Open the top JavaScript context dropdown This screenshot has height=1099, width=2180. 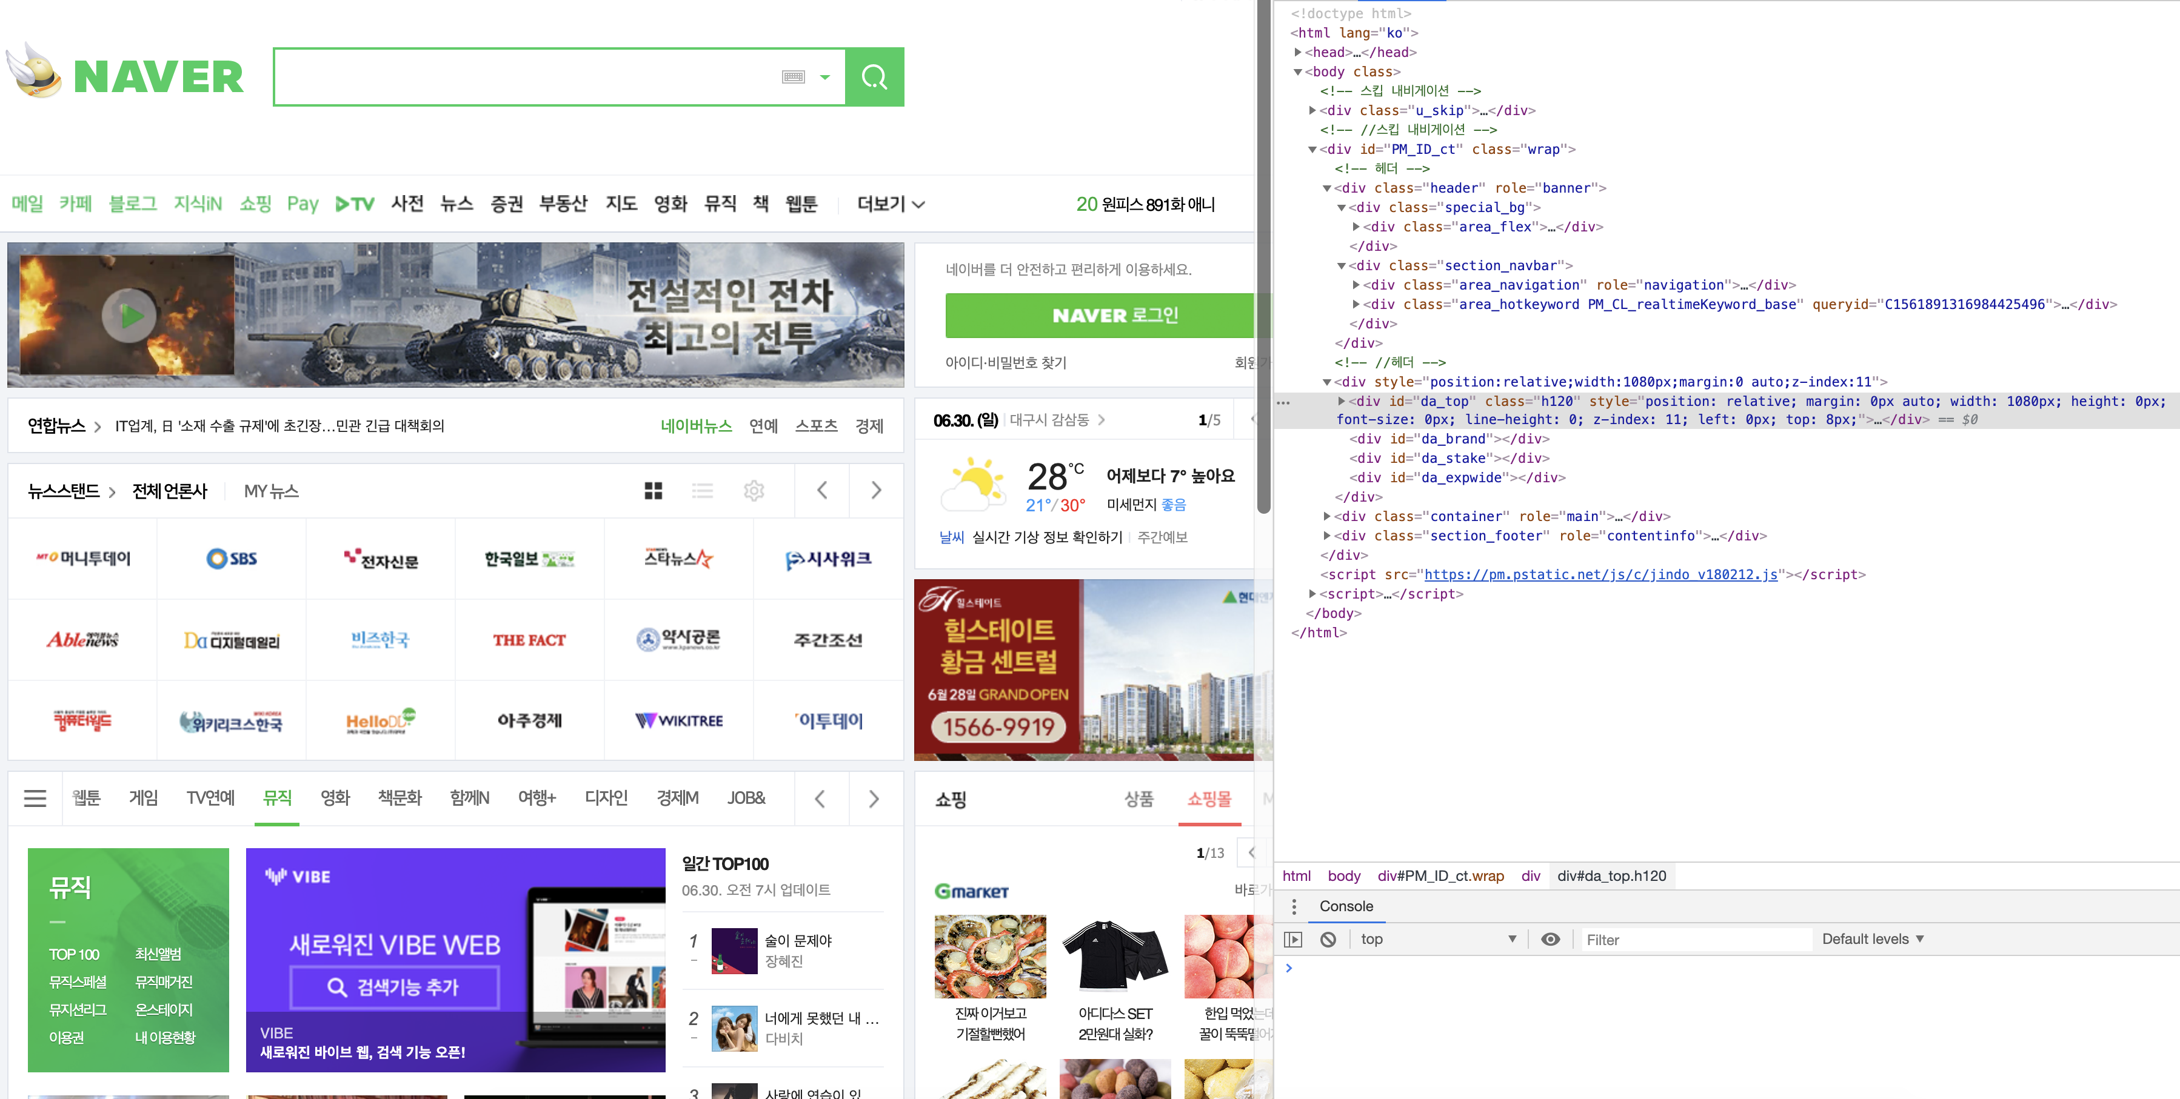pos(1438,939)
